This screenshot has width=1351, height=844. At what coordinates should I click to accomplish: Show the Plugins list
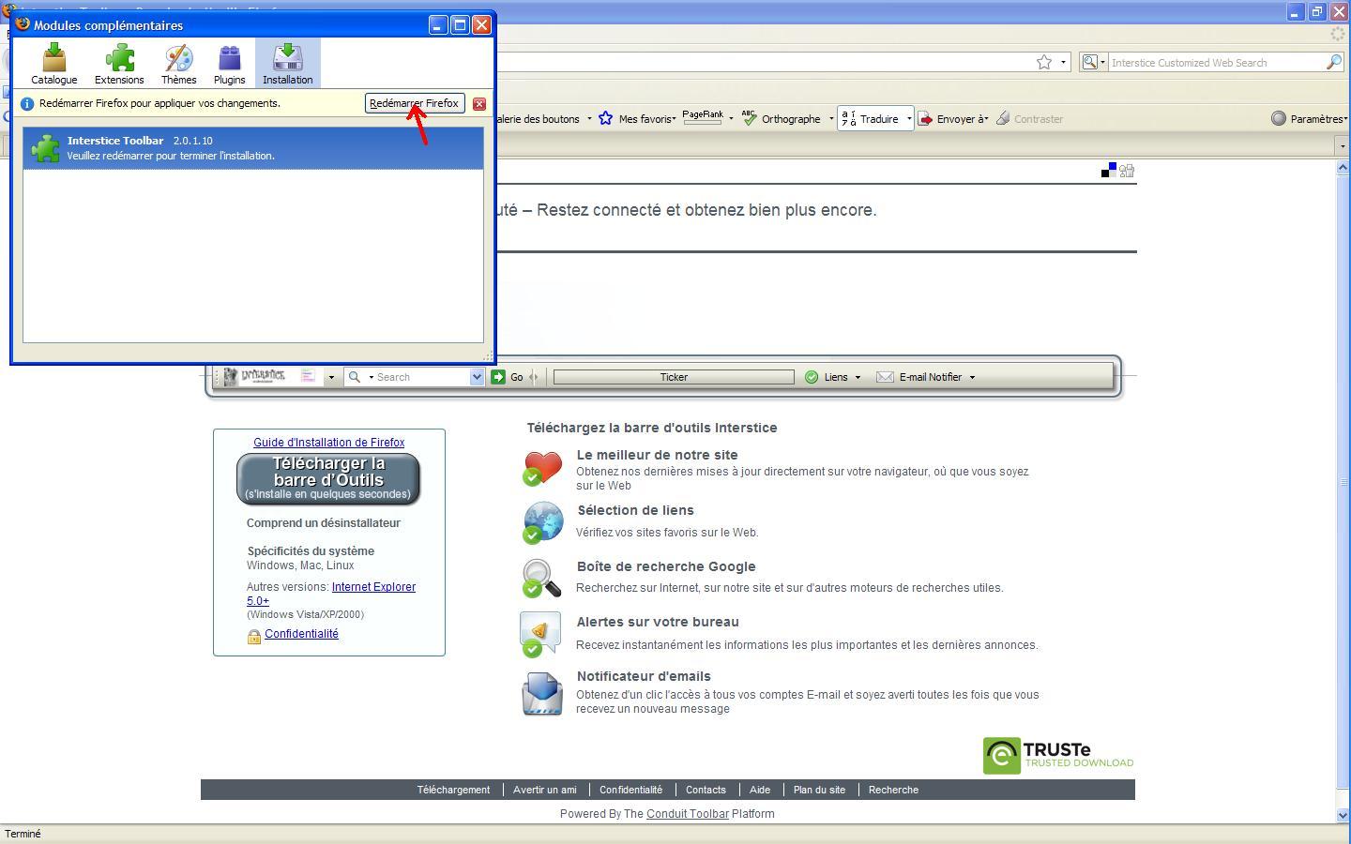(229, 64)
